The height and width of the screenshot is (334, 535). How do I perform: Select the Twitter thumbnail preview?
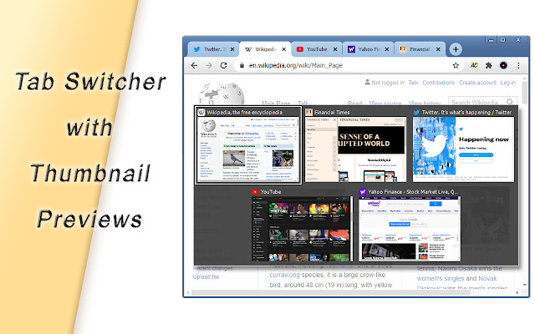click(x=463, y=145)
